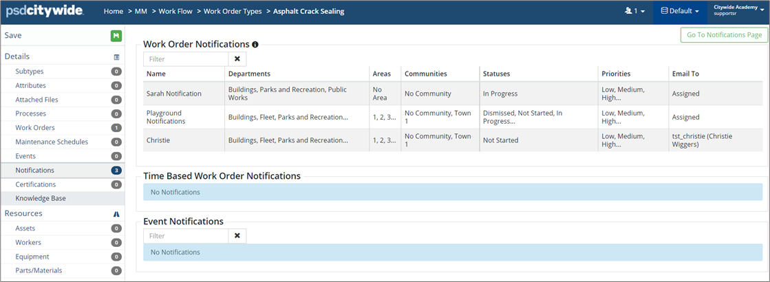The height and width of the screenshot is (282, 770).
Task: Clear the Work Order Notifications filter
Action: click(237, 59)
